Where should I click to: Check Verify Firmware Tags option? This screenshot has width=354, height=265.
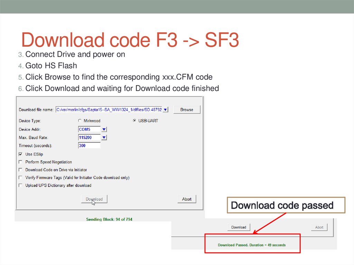pos(20,177)
